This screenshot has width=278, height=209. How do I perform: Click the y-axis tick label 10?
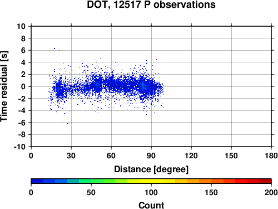21,26
